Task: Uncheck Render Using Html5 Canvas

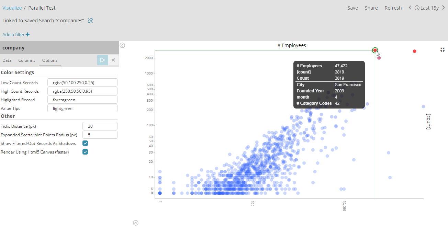Action: 85,152
